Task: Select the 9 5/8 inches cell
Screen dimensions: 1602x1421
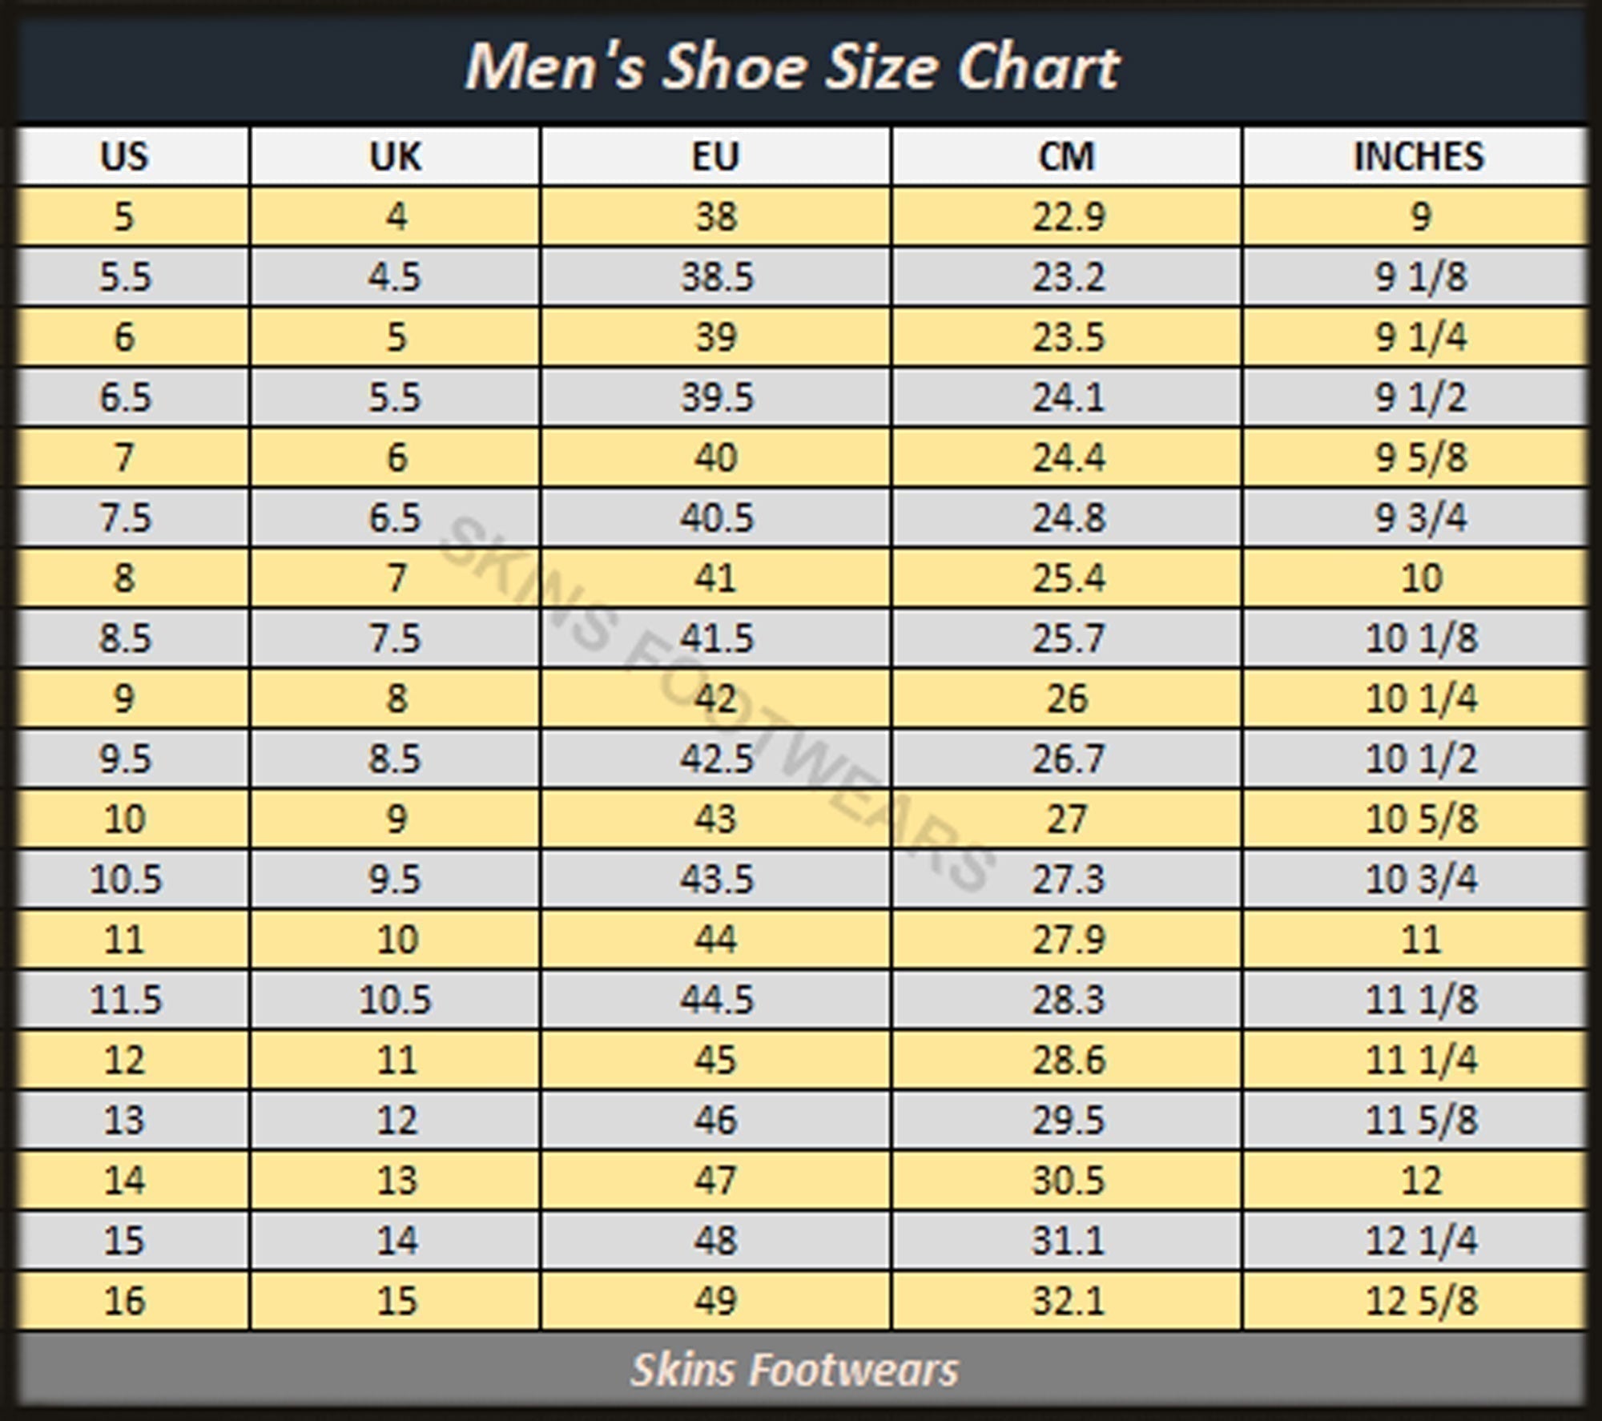Action: coord(1421,458)
